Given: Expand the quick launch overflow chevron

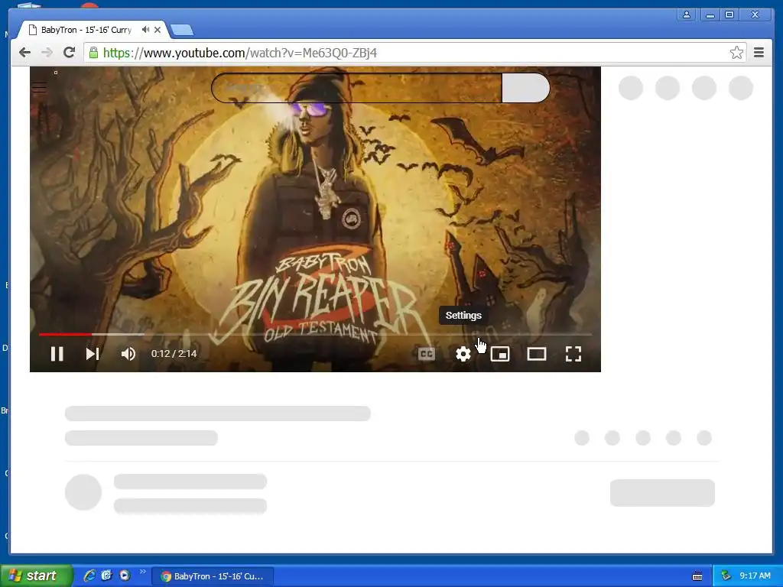Looking at the screenshot, I should (143, 572).
